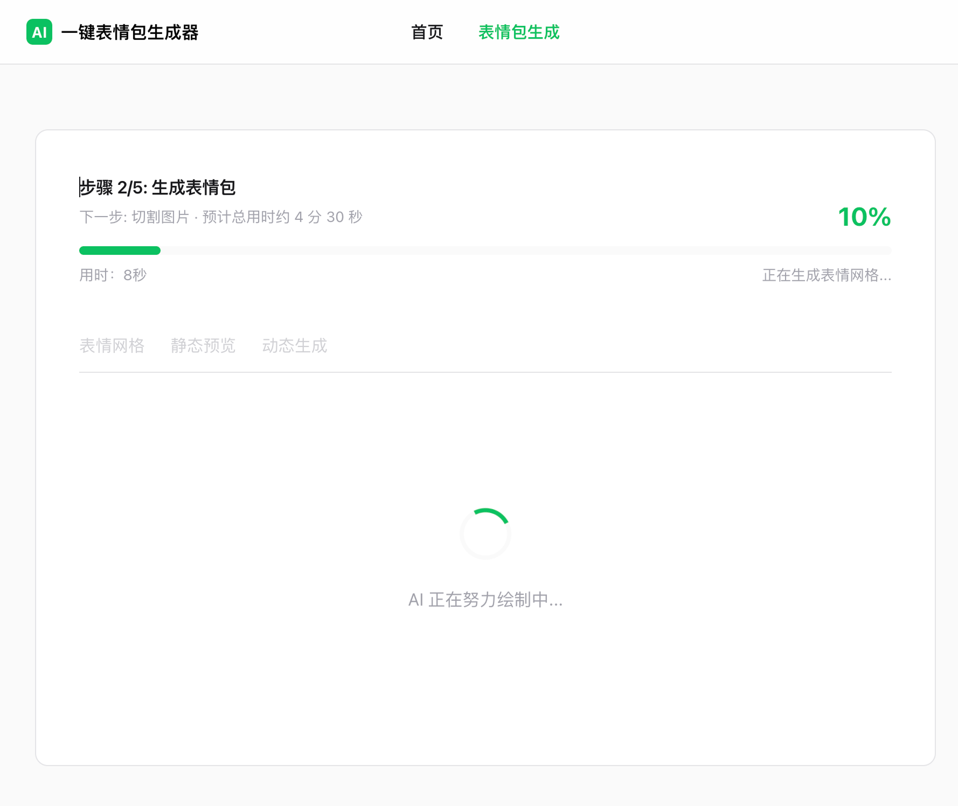Go to the 首页 navigation item
Image resolution: width=958 pixels, height=806 pixels.
427,32
